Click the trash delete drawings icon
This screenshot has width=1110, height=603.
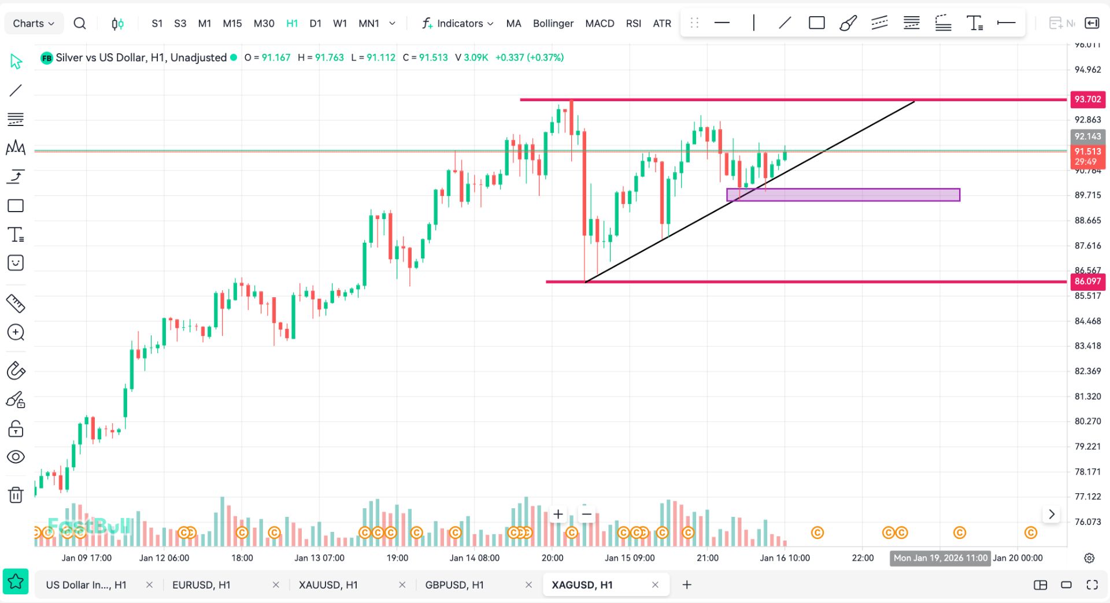(16, 495)
